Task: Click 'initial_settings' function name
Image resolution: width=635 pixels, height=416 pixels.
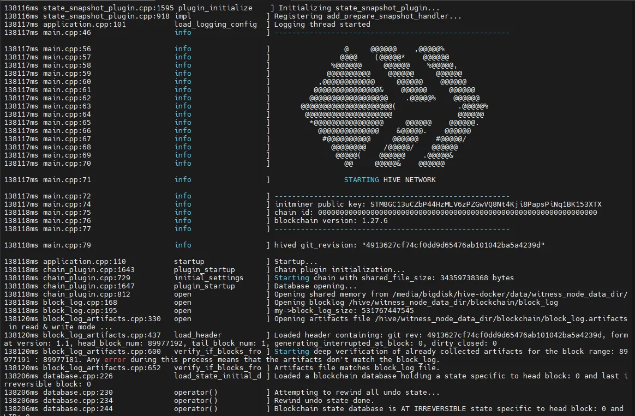Action: point(208,278)
